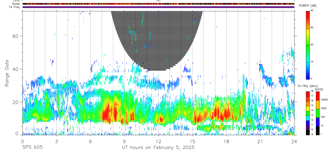
Task: Click the red swatch of the TX FRQ legend
Action: tap(308, 94)
